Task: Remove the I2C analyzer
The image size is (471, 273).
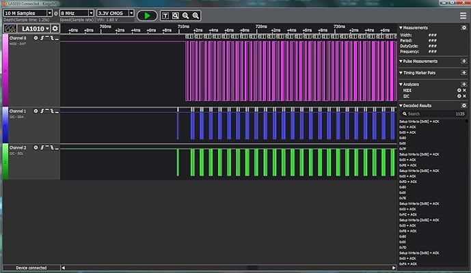Action: tap(465, 96)
